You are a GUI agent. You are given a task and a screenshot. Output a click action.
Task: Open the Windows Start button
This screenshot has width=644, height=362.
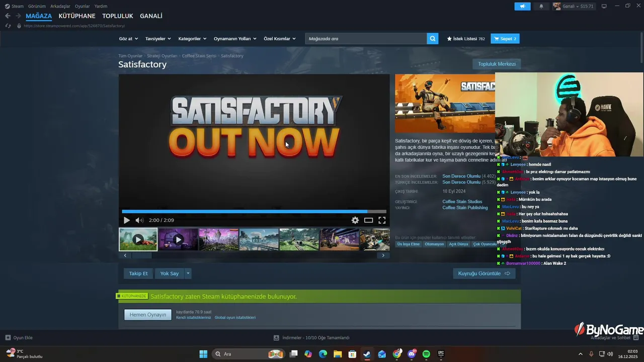(x=203, y=354)
